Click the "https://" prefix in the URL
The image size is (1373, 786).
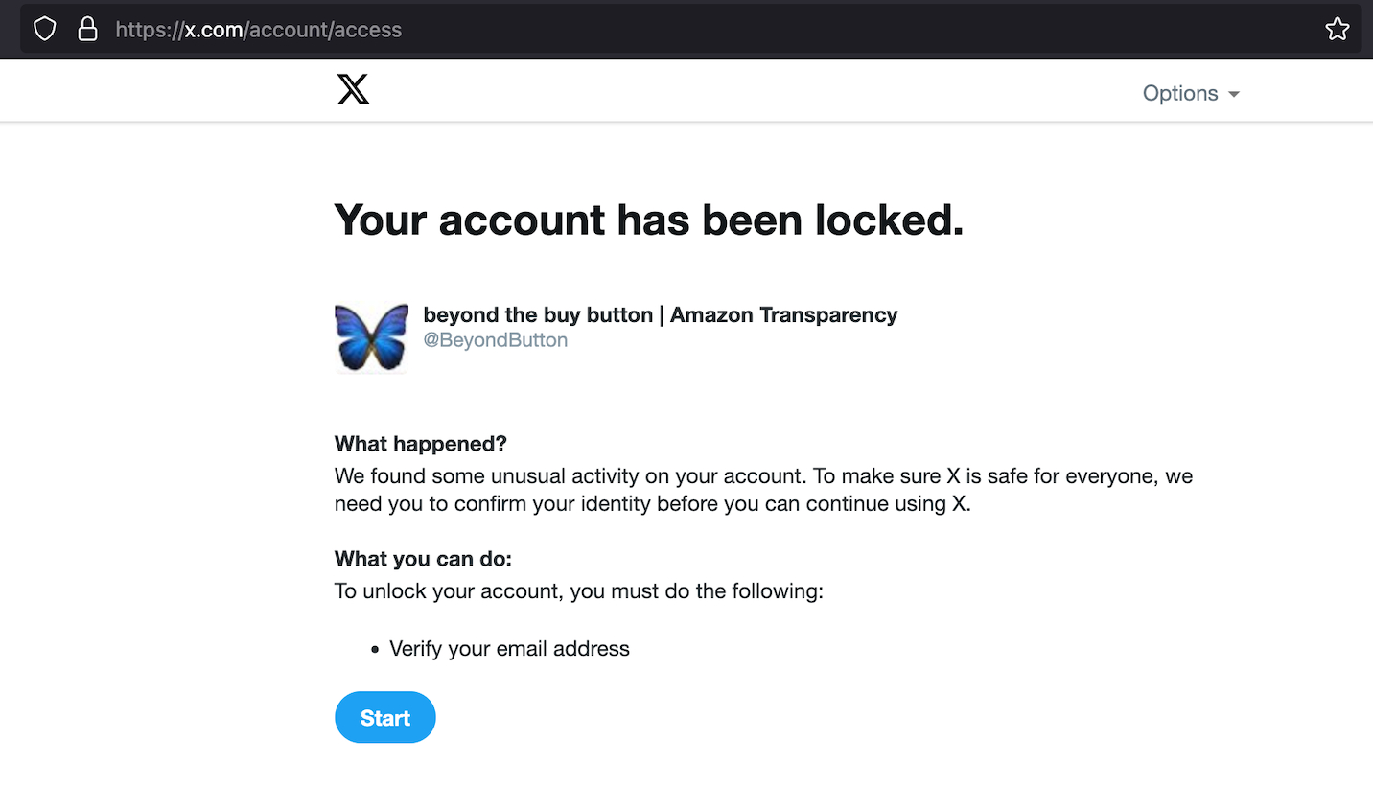click(149, 30)
